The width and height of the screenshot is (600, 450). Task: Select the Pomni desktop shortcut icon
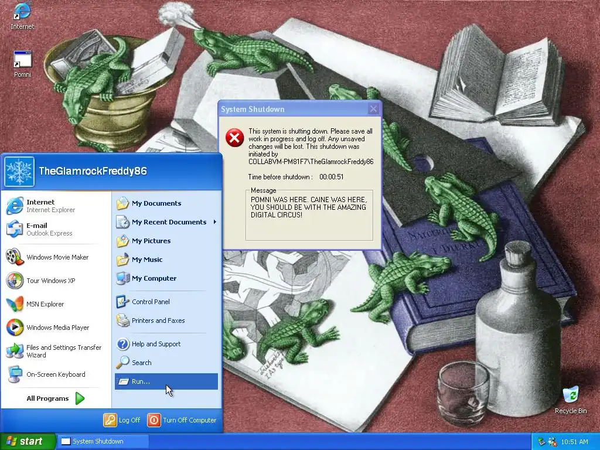point(22,64)
